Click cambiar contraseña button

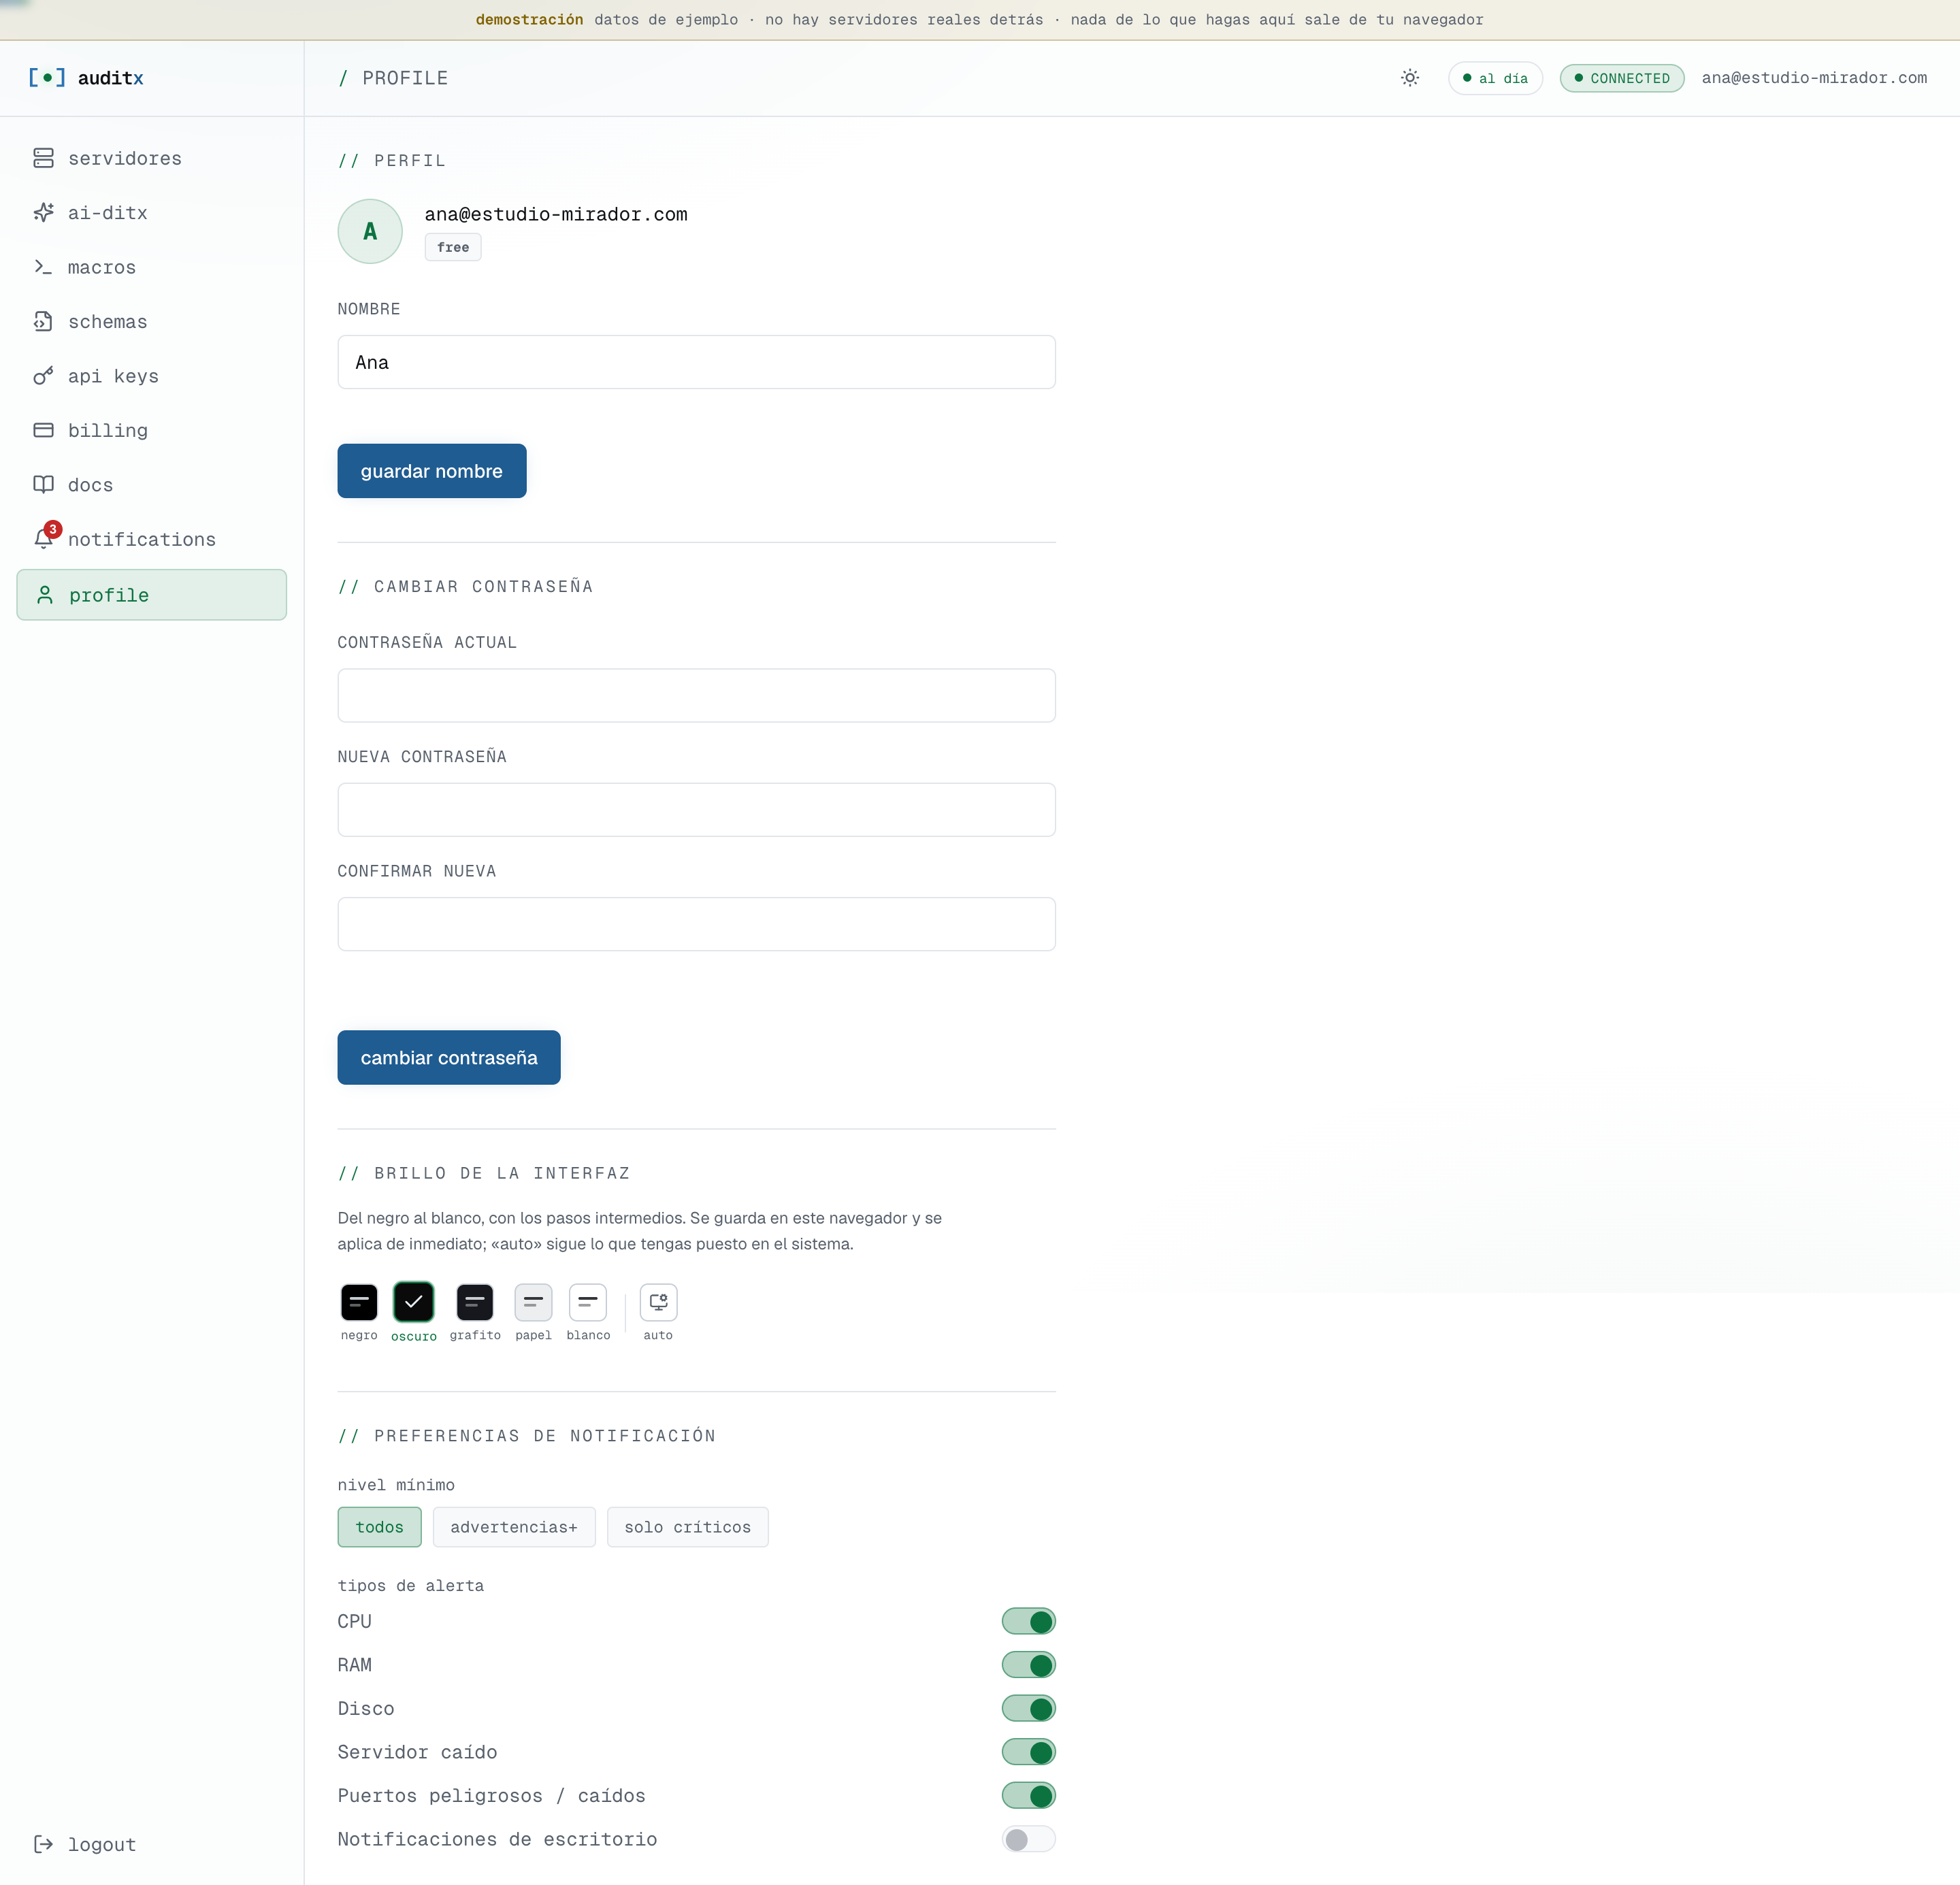tap(449, 1057)
